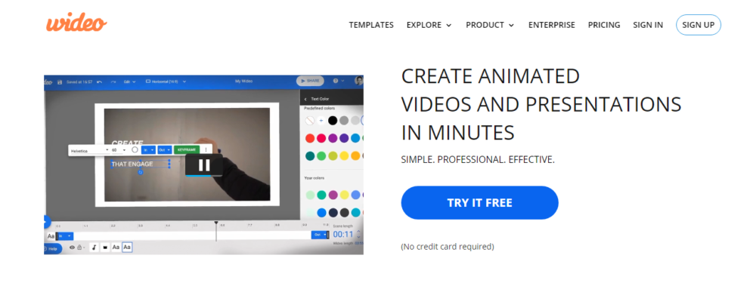Click the rotate handle below the text box
The image size is (756, 283).
click(x=141, y=172)
